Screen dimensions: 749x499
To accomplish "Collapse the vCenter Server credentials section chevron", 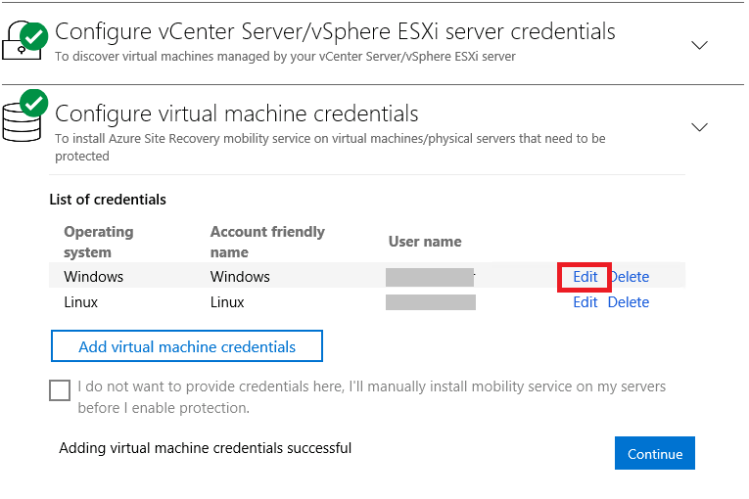I will [x=699, y=45].
